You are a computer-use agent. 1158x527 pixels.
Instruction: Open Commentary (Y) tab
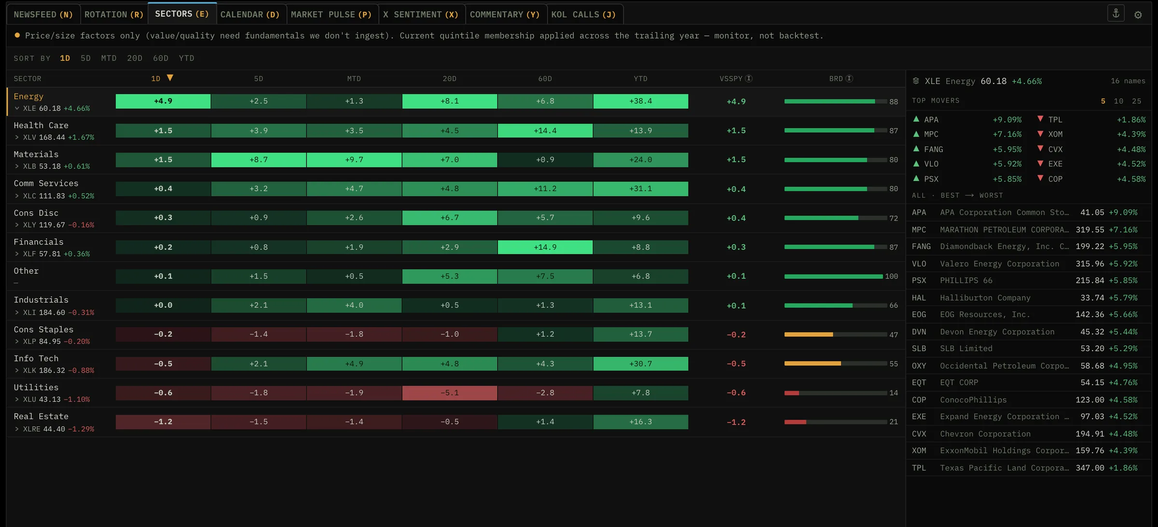[505, 14]
